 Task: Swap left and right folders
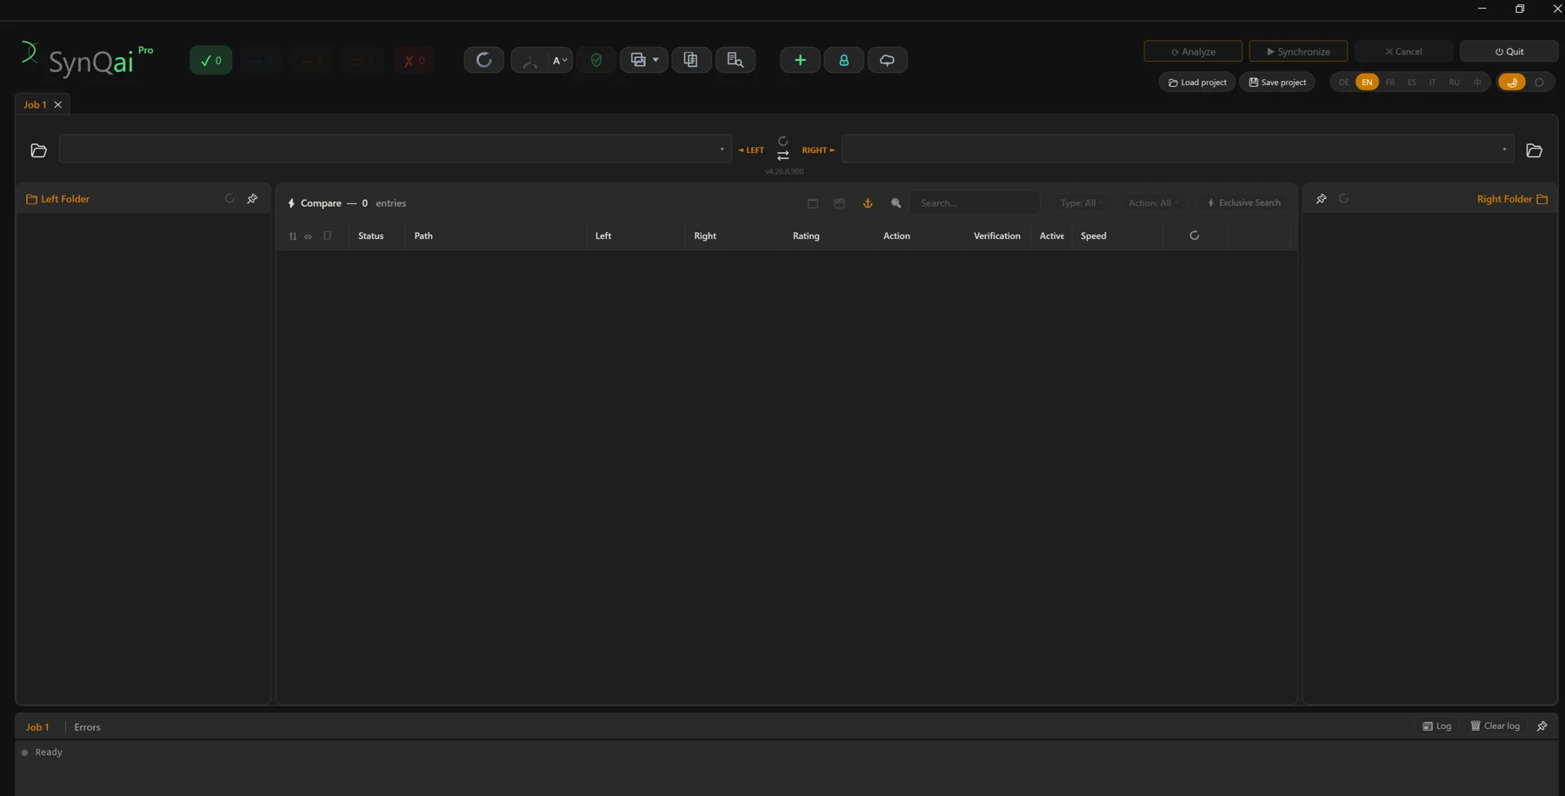[x=782, y=156]
